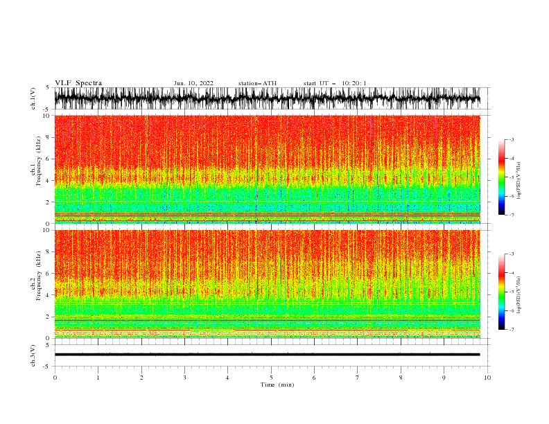Viewport: 549px width, 424px height.
Task: Click the "-7" tick on ch.1 color bar
Action: pos(512,215)
